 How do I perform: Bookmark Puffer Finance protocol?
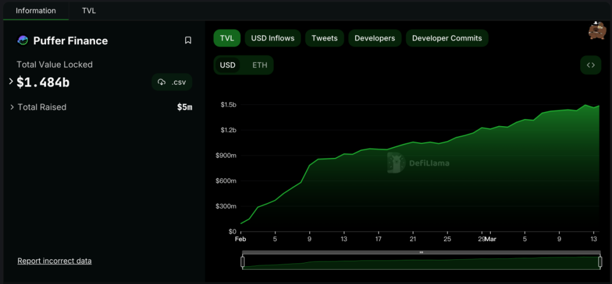188,40
